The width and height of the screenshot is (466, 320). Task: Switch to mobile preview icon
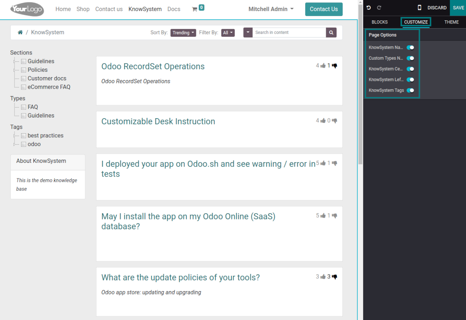pos(419,8)
